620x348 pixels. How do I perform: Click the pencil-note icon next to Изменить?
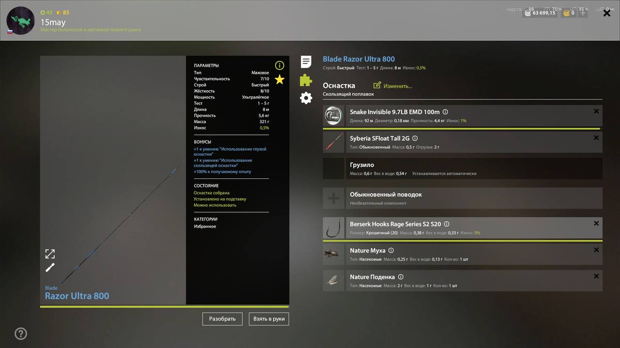[x=377, y=86]
